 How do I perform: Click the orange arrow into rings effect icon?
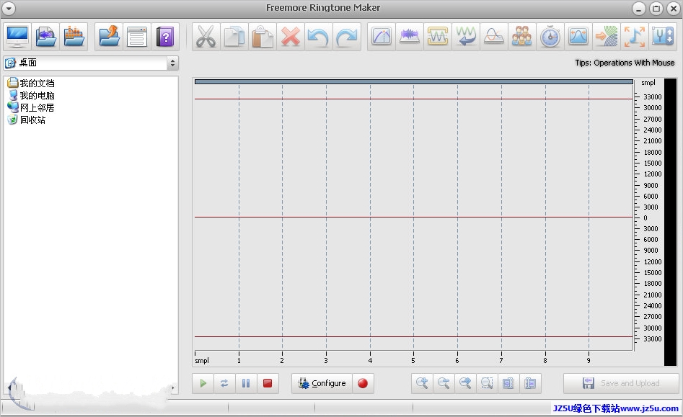coord(607,37)
